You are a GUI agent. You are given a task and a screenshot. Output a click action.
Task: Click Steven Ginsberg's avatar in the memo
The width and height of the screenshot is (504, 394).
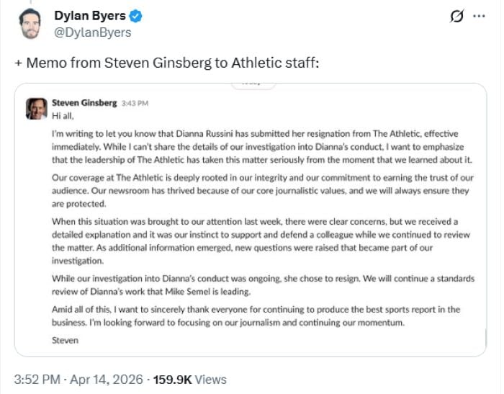tap(37, 108)
